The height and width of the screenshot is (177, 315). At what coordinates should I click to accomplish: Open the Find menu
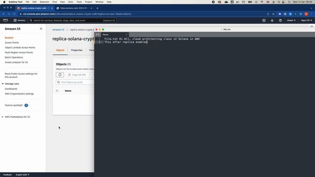[x=55, y=2]
